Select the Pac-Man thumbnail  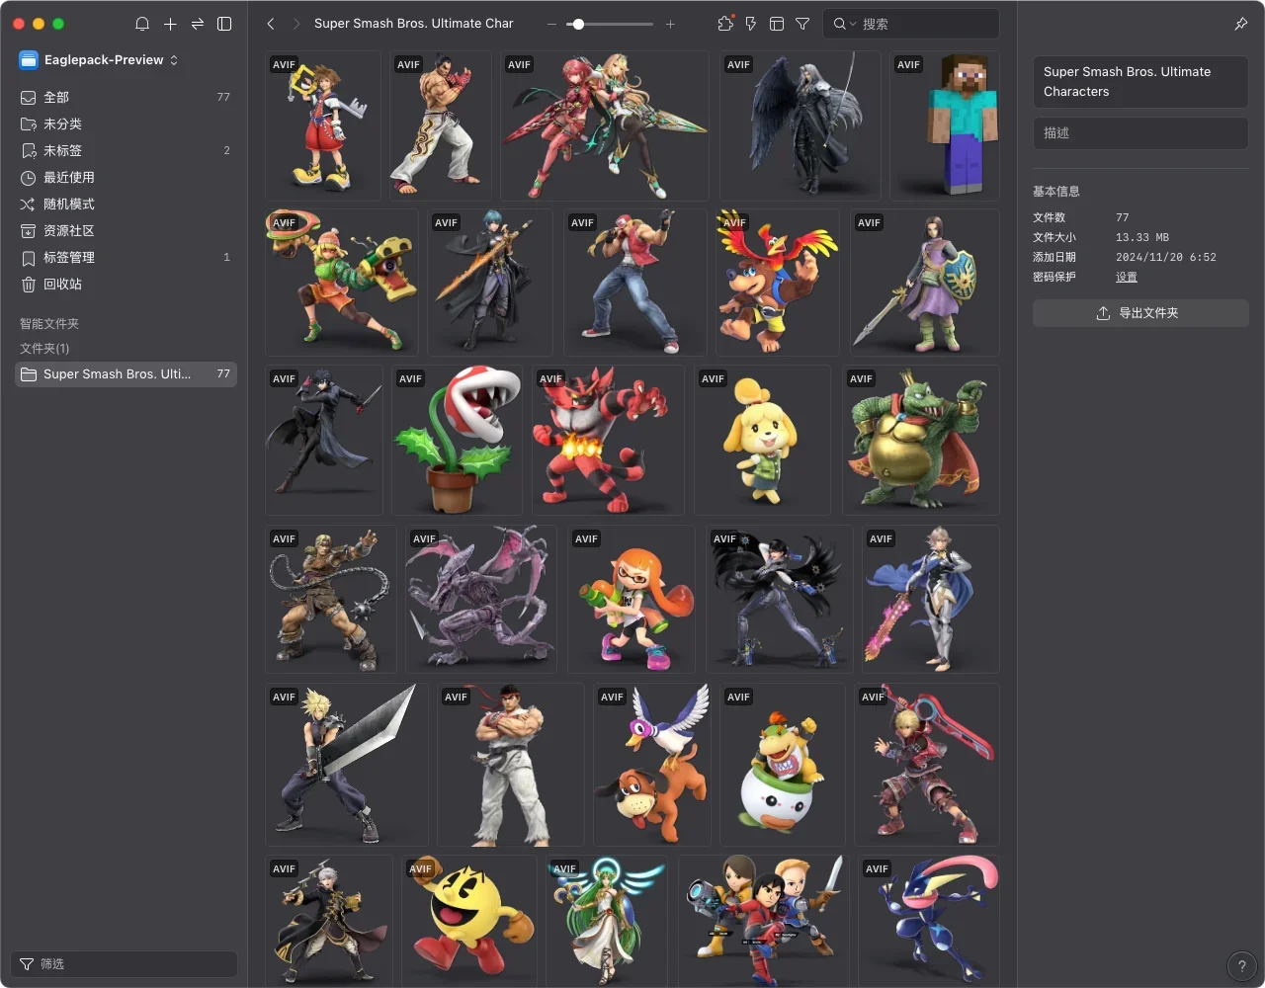[469, 921]
